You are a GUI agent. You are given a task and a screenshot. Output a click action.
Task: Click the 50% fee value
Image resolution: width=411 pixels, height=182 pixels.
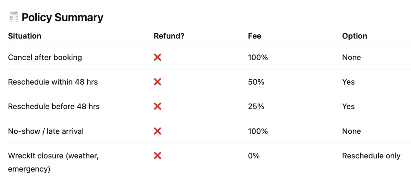point(256,82)
